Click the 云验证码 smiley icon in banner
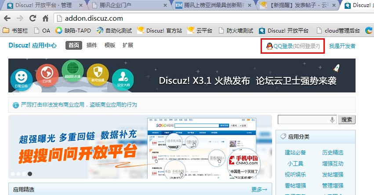The image size is (374, 195). coord(22,80)
